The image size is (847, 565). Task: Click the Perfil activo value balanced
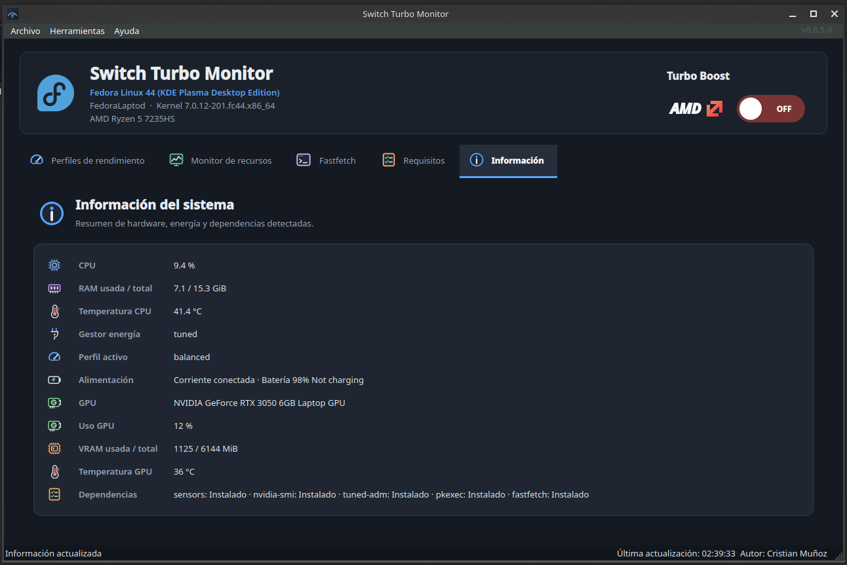(192, 357)
